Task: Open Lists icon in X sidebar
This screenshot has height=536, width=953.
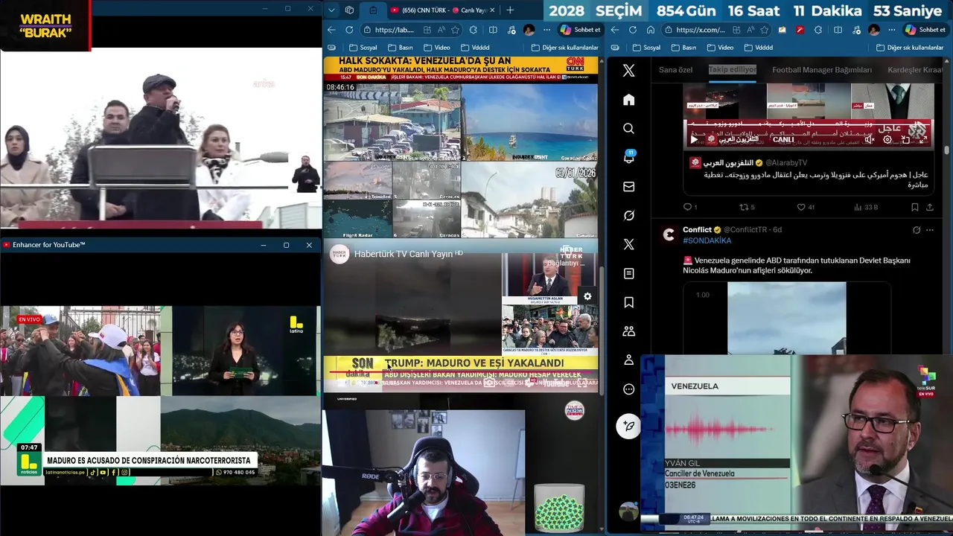Action: 628,273
